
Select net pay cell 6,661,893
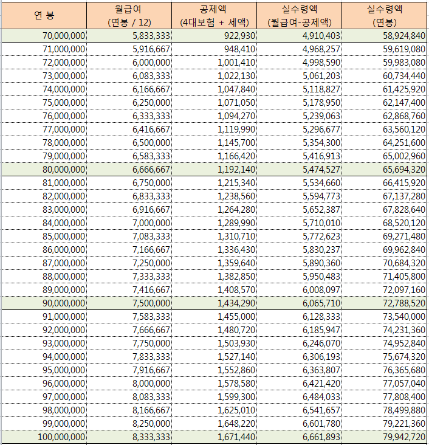click(300, 436)
